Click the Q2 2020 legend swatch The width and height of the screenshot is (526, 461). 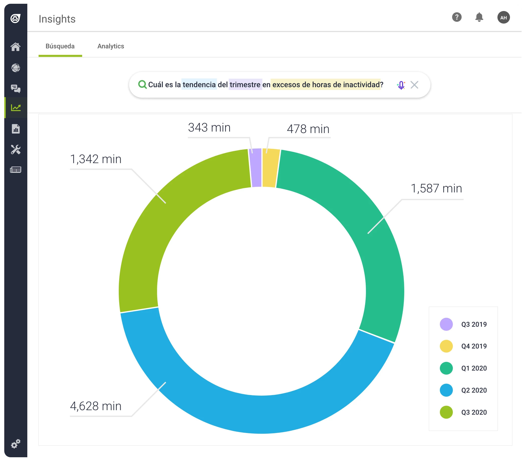tap(446, 390)
